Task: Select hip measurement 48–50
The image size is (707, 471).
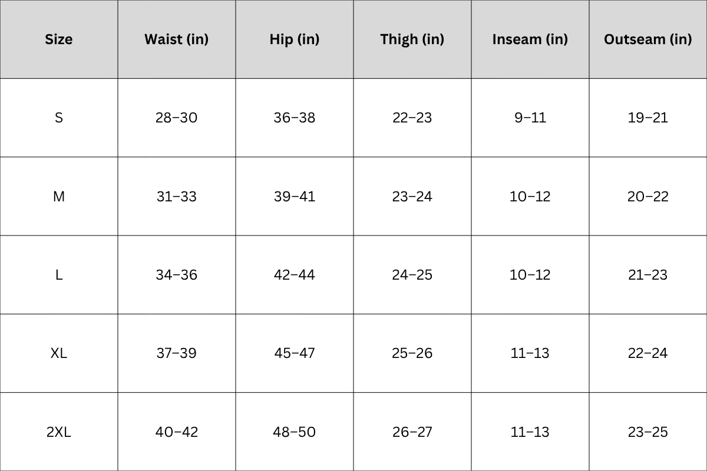Action: pos(295,432)
